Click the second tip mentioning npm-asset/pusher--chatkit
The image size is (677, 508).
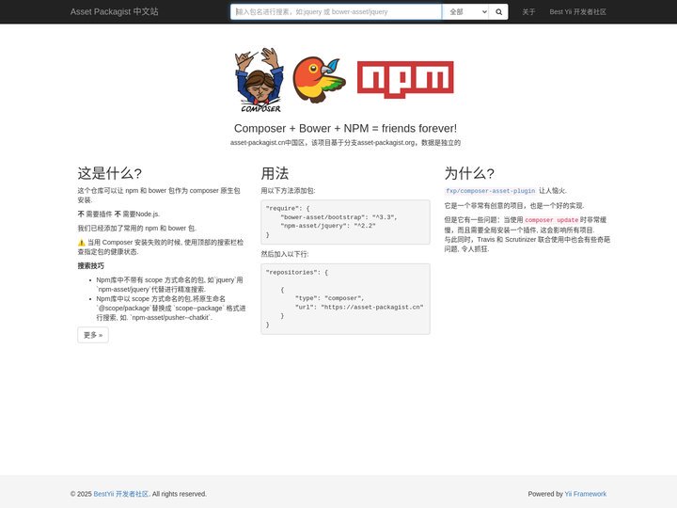coord(171,308)
